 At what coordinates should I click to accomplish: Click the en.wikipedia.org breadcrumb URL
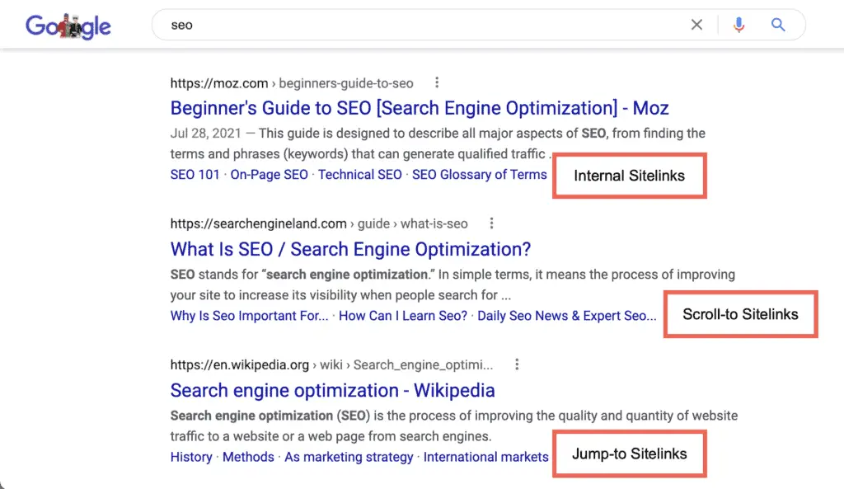[x=331, y=364]
